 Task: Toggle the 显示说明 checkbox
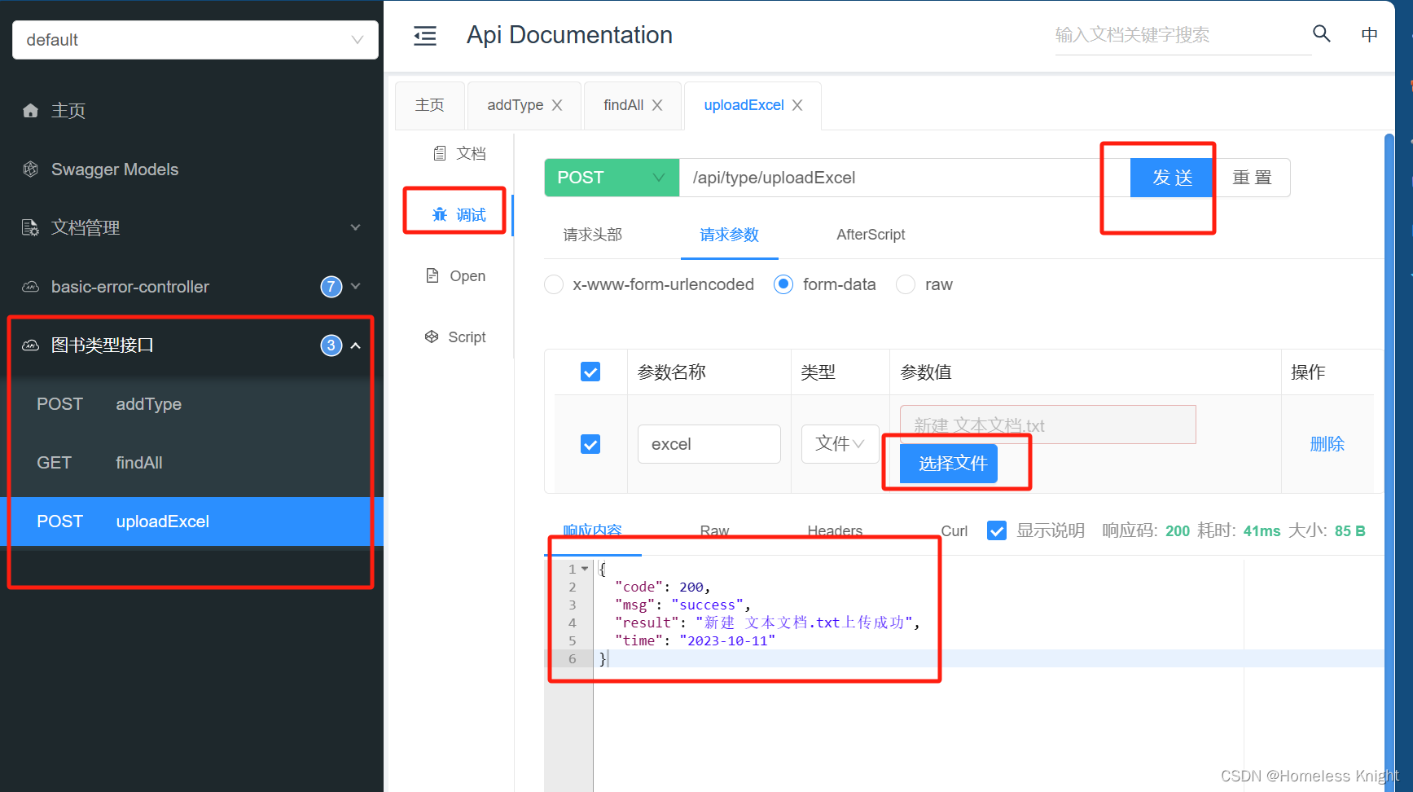[x=997, y=531]
